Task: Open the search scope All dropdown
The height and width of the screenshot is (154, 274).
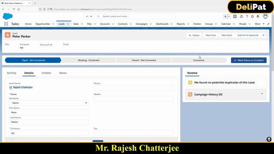Action: [x=89, y=16]
